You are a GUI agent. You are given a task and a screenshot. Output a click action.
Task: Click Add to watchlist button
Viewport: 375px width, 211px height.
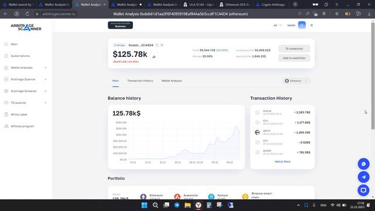[x=294, y=58]
